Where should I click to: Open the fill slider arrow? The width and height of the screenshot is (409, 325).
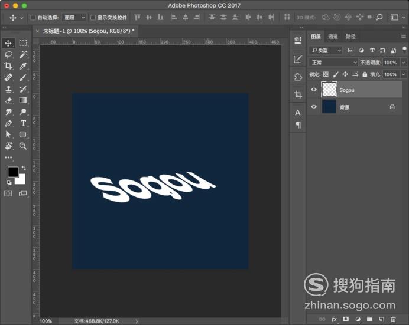click(x=404, y=74)
